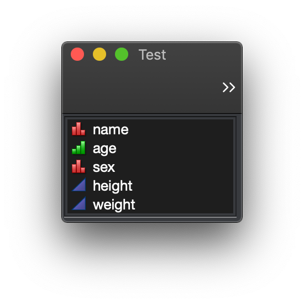Minimize the Test window with yellow button
The image size is (304, 304).
(x=99, y=54)
